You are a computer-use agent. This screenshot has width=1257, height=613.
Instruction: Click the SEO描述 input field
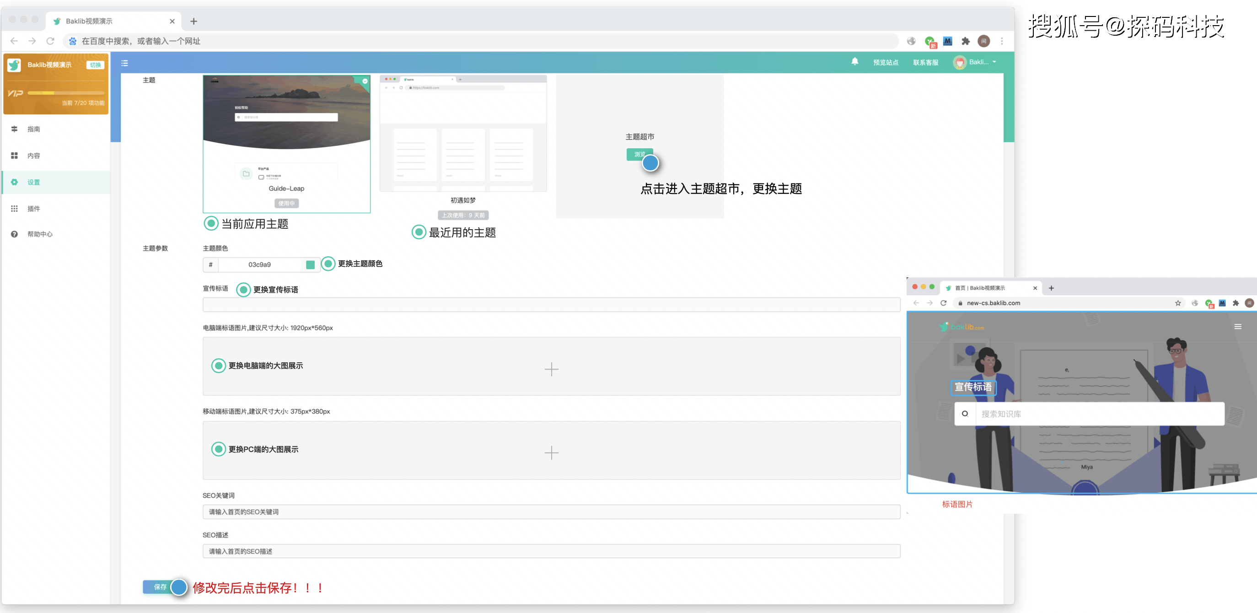[x=551, y=551]
